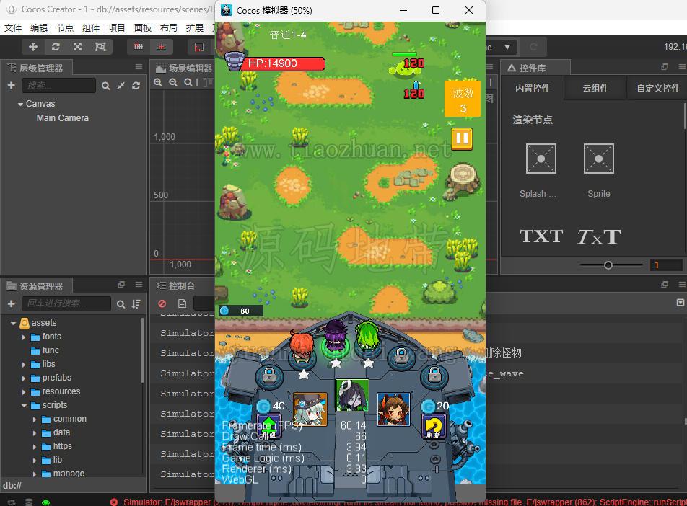The height and width of the screenshot is (506, 687).
Task: Zoom in the scene editor
Action: pyautogui.click(x=158, y=82)
